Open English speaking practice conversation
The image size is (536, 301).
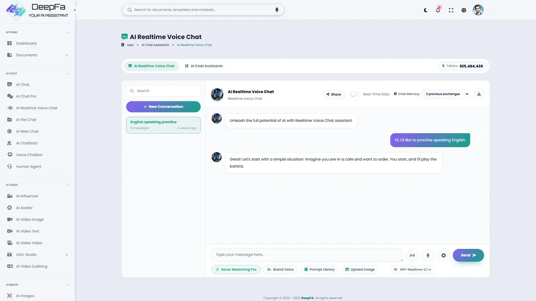tap(163, 125)
